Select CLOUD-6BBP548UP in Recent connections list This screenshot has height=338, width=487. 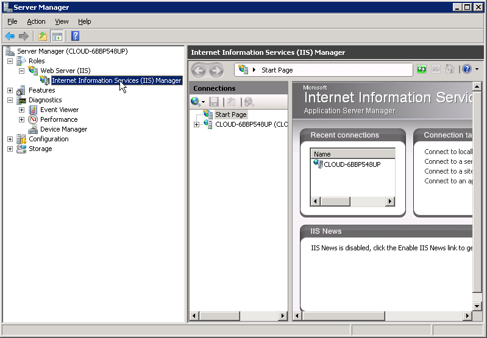352,164
